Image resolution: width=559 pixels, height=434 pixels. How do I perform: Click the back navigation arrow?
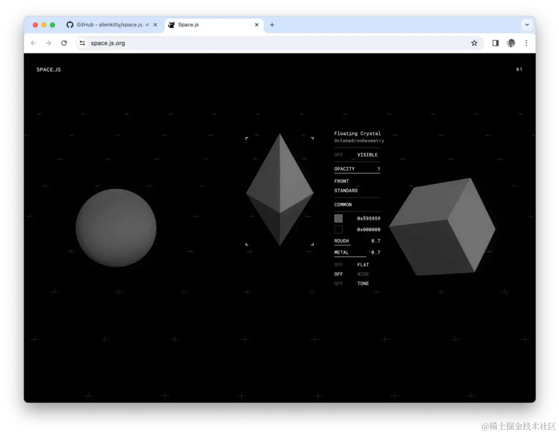(33, 43)
